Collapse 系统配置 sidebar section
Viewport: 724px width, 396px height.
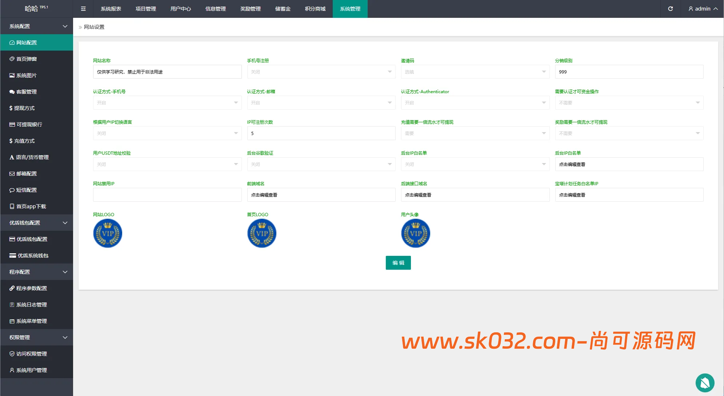pos(36,26)
